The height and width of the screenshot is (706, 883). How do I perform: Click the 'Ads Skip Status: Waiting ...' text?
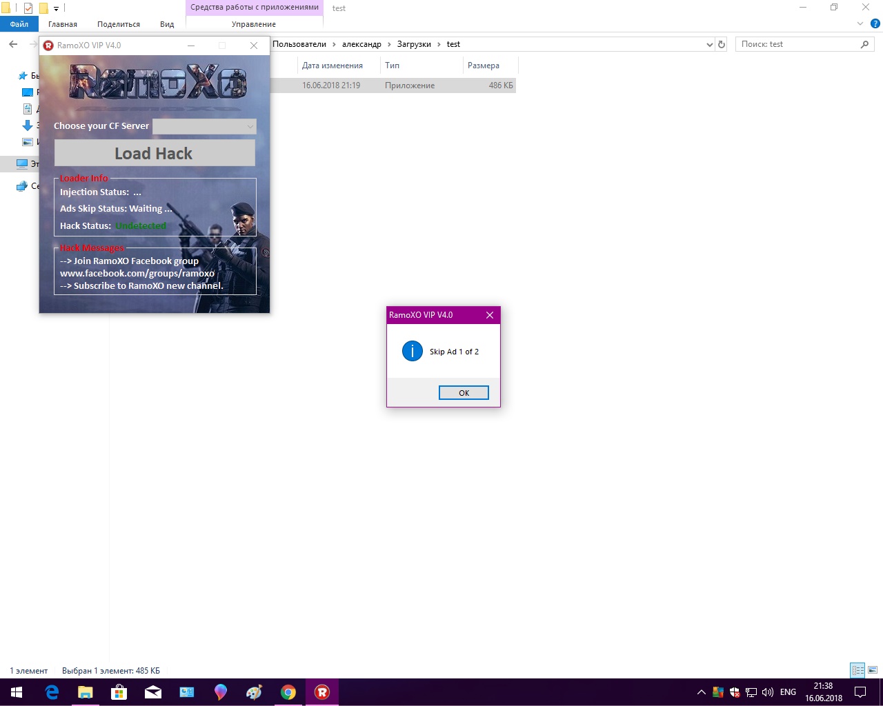point(116,209)
